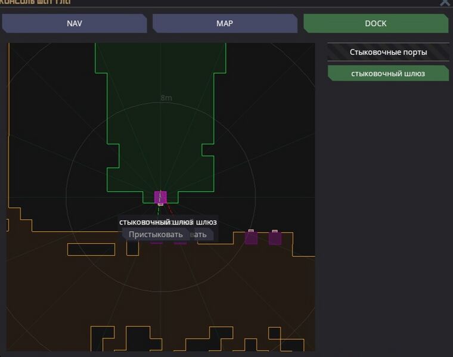Image resolution: width=453 pixels, height=357 pixels.
Task: Select the second-from-right magenta station dock marker
Action: 251,237
